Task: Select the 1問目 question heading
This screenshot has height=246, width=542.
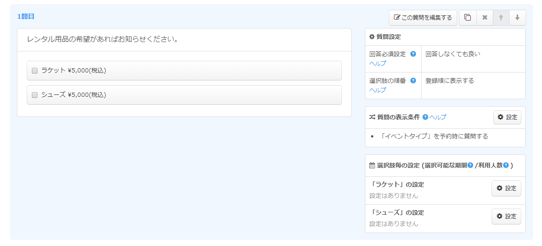Action: [x=26, y=16]
